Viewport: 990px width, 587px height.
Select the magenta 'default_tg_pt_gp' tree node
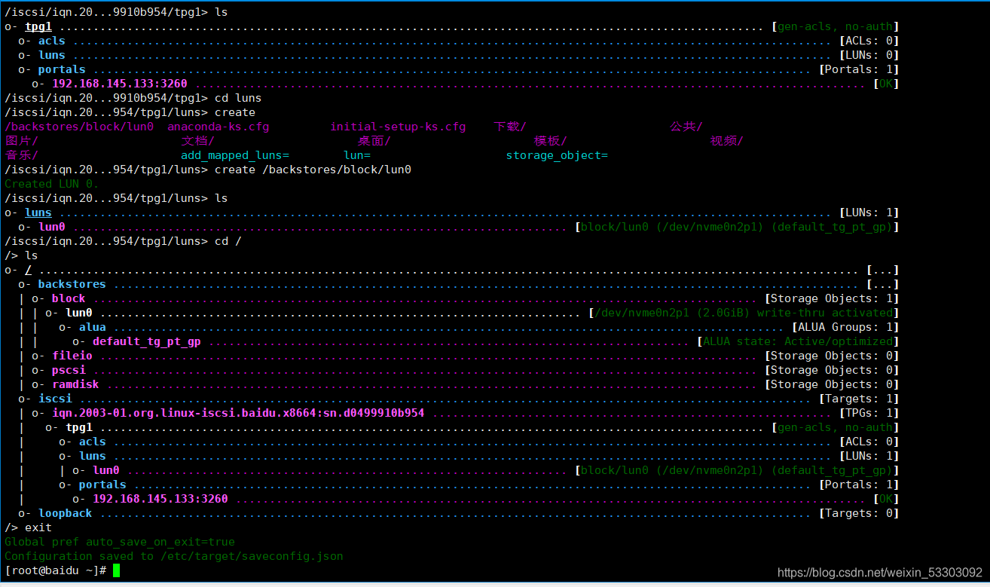pos(147,341)
